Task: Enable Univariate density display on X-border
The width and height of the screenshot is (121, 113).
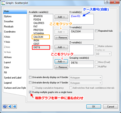Action: [30, 77]
